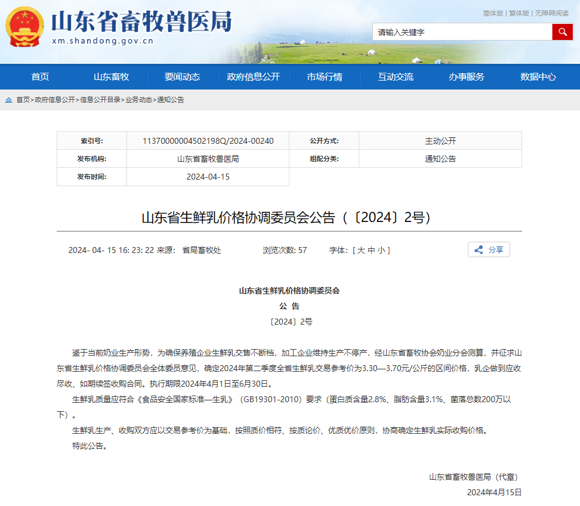Click the national emblem logo
Screen dimensions: 580x506
24,26
